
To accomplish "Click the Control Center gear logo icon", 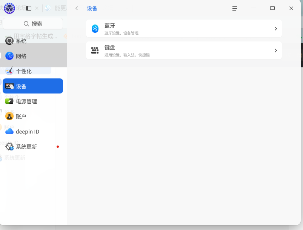I will click(x=9, y=8).
